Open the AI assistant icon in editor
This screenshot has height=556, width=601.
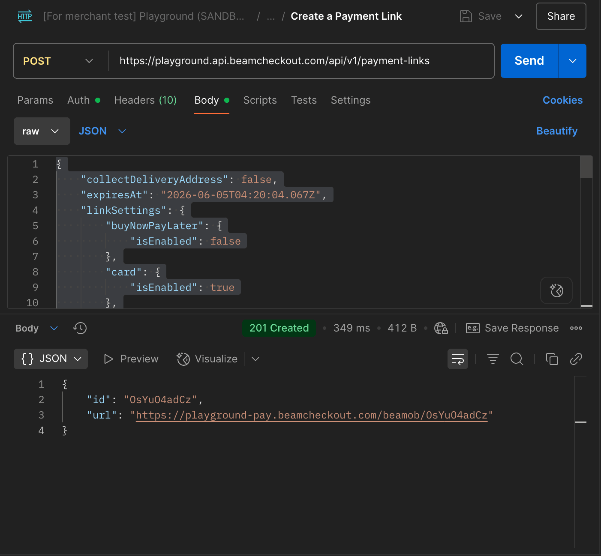click(x=556, y=290)
